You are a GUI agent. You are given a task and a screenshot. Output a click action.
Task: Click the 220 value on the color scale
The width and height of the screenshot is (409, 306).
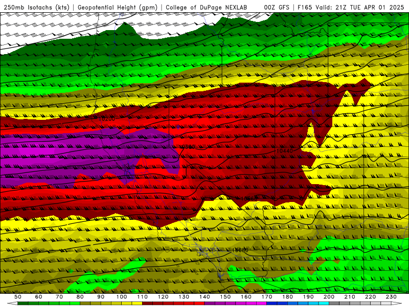[x=370, y=297]
